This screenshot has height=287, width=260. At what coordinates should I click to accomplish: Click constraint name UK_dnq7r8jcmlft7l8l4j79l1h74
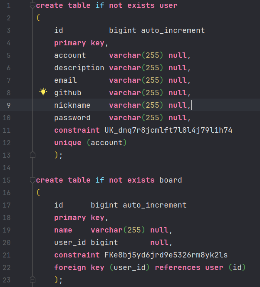coord(168,130)
